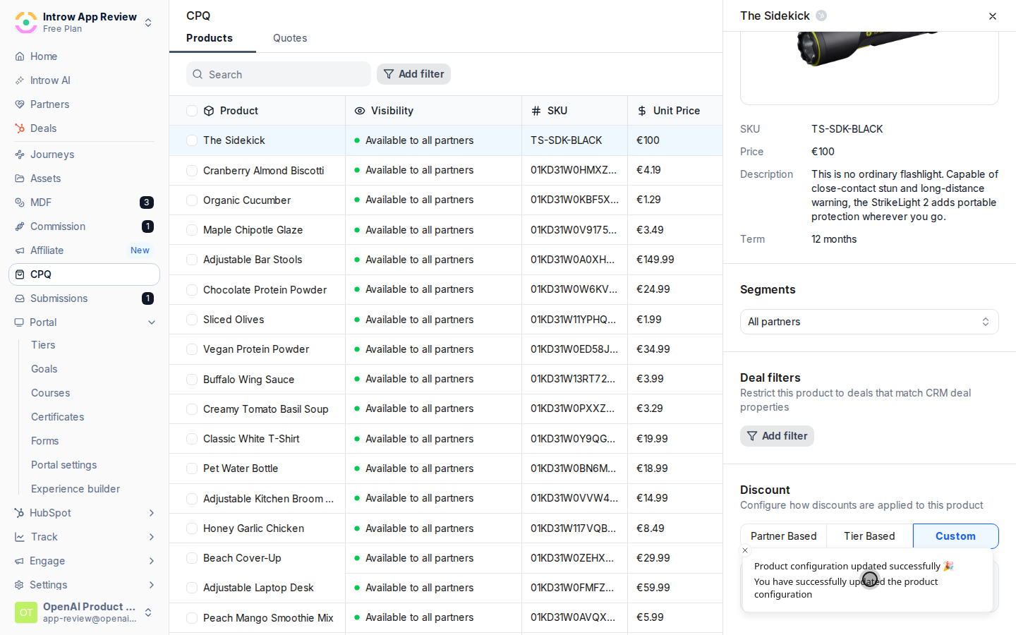
Task: Click the Introw logo icon
Action: (x=26, y=23)
